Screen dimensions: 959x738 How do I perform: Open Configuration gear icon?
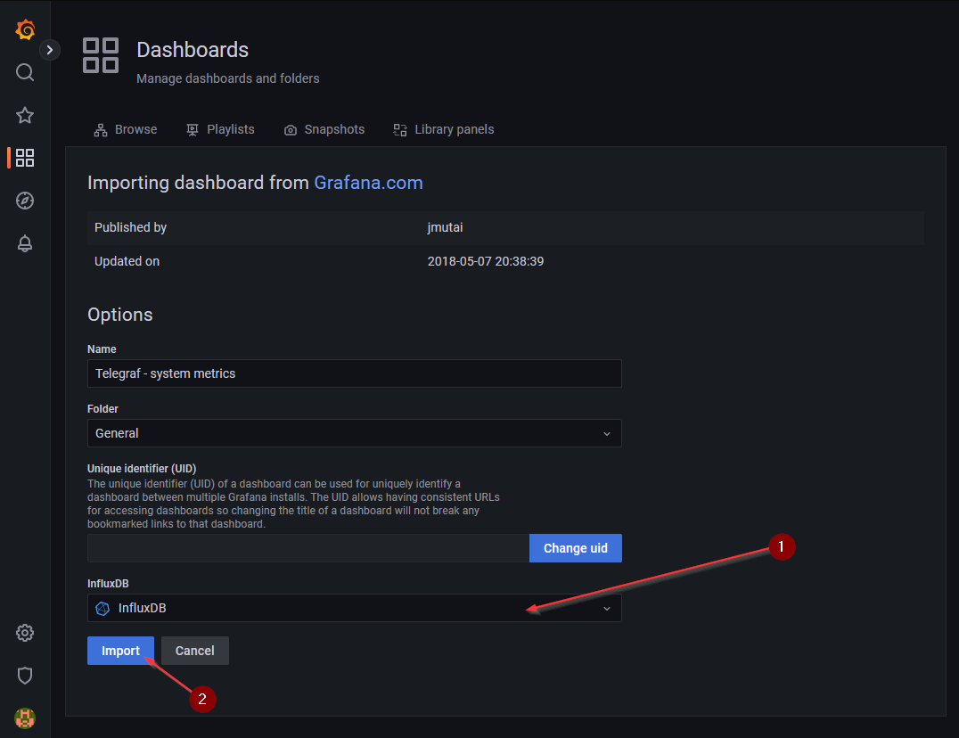coord(25,633)
